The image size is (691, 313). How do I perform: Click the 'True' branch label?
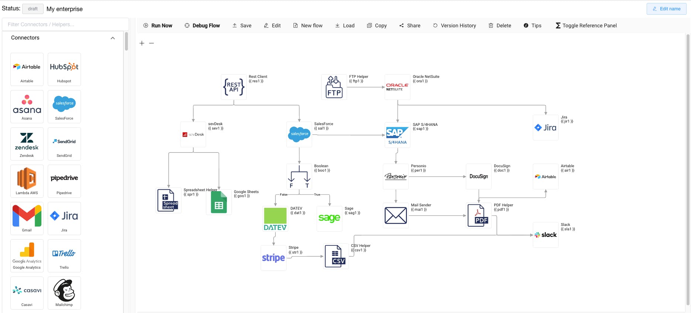point(317,195)
